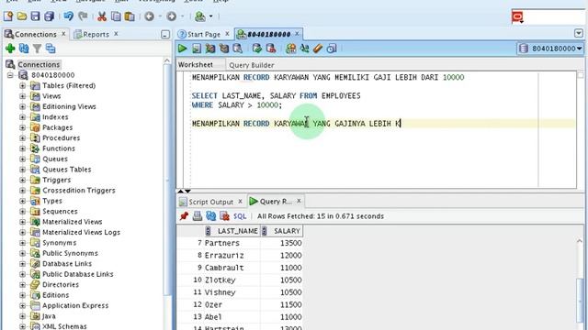
Task: Select the Application Express tree item
Action: tap(75, 305)
